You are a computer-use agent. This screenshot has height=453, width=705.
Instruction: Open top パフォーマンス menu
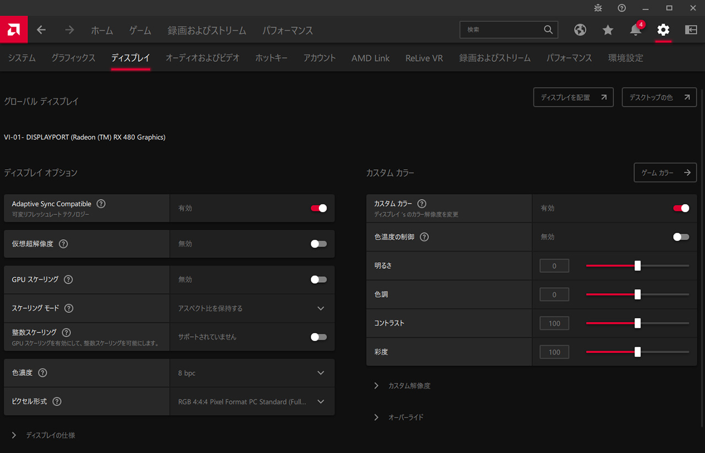288,30
